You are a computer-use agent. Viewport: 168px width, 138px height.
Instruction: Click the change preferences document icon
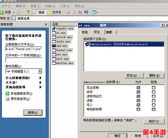click(x=7, y=99)
